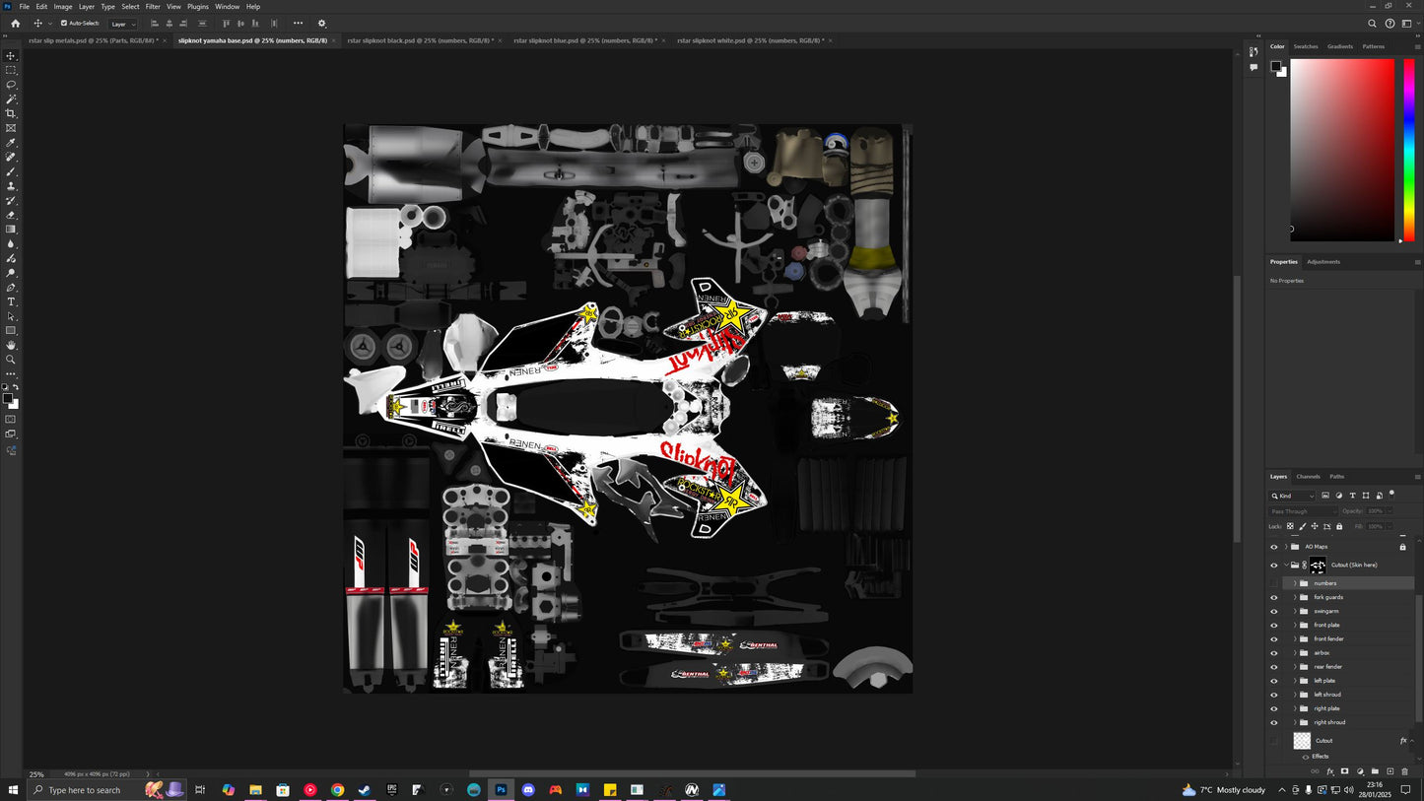
Task: Select the Eraser tool
Action: [x=11, y=215]
